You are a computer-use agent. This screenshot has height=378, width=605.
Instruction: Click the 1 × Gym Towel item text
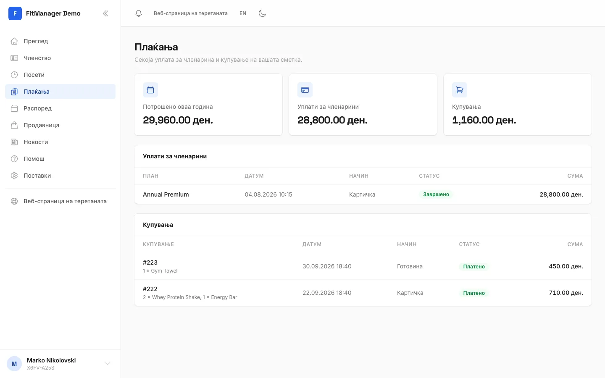click(x=160, y=271)
